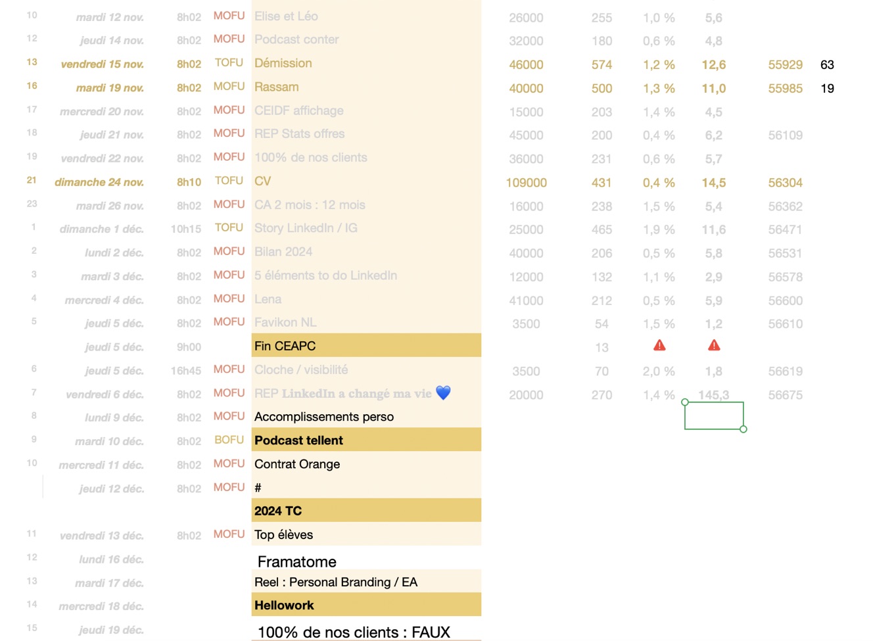Select the 'Fin CEAPC' highlighted cell
Screen dimensions: 894x641
click(x=366, y=346)
